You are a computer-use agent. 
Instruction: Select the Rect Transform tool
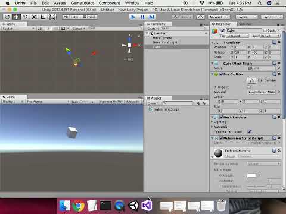[43, 17]
